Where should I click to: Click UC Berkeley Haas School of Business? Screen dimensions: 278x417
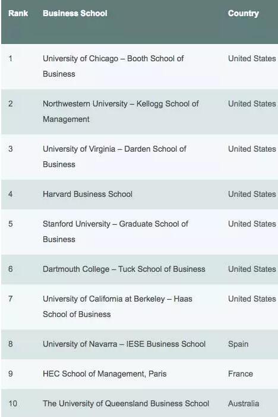(x=118, y=306)
